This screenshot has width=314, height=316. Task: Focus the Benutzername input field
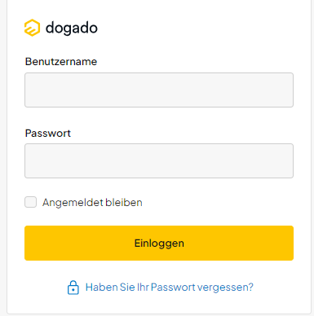159,90
